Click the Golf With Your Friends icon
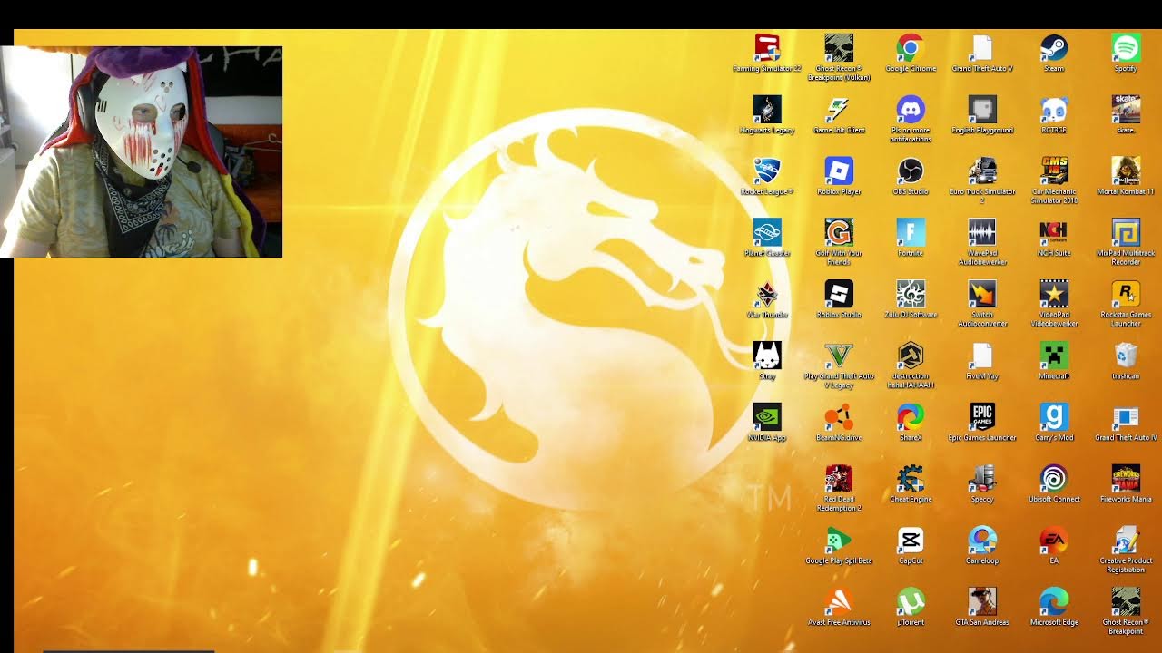Image resolution: width=1162 pixels, height=653 pixels. (839, 232)
